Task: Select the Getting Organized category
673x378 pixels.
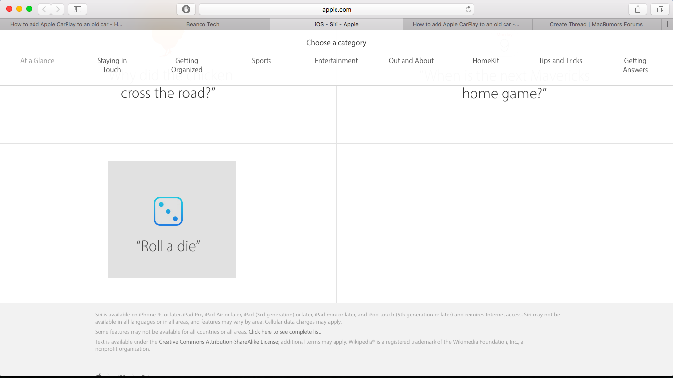Action: click(x=187, y=65)
